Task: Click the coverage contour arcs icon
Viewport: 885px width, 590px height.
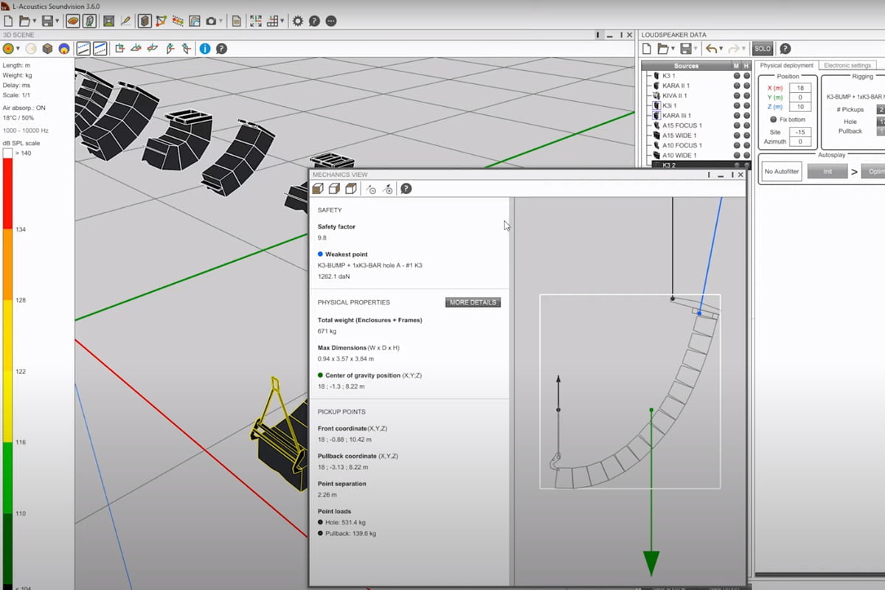Action: tap(194, 21)
